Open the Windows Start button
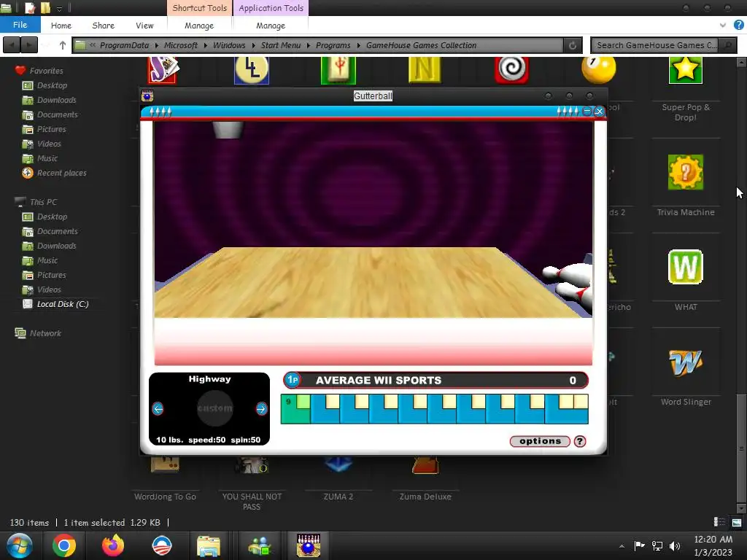Viewport: 747px width, 560px height. 20,545
